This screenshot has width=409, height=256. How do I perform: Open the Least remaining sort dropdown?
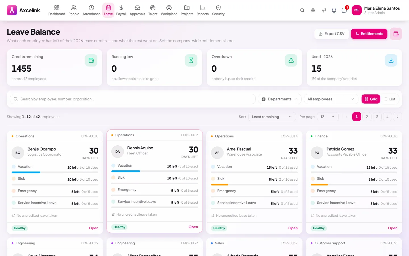tap(272, 117)
